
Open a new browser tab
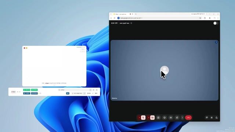136,14
